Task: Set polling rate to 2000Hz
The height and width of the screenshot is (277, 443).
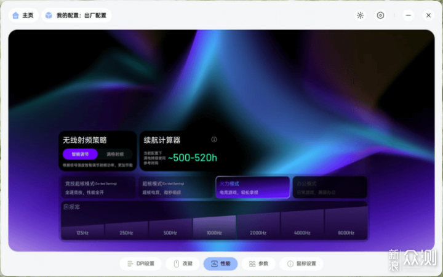Action: [x=258, y=227]
